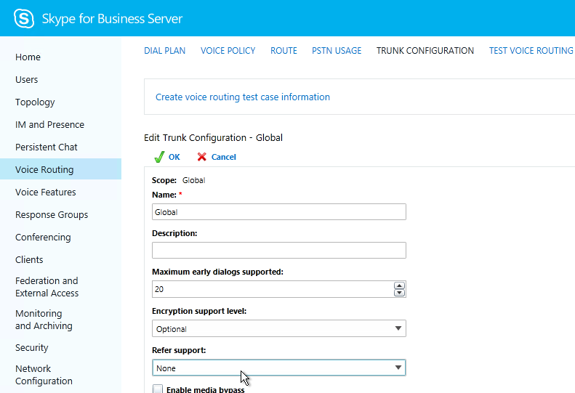Enable the media bypass checkbox
Image resolution: width=575 pixels, height=393 pixels.
pos(157,389)
